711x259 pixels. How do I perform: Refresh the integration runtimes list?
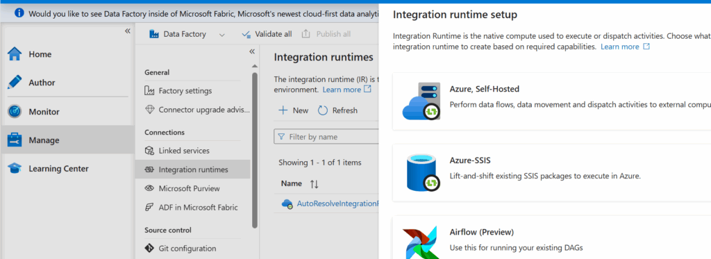pos(337,110)
